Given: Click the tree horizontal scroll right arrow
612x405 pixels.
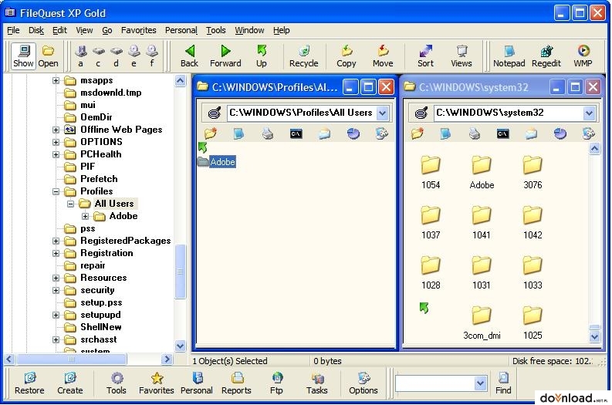Looking at the screenshot, I should tap(167, 359).
